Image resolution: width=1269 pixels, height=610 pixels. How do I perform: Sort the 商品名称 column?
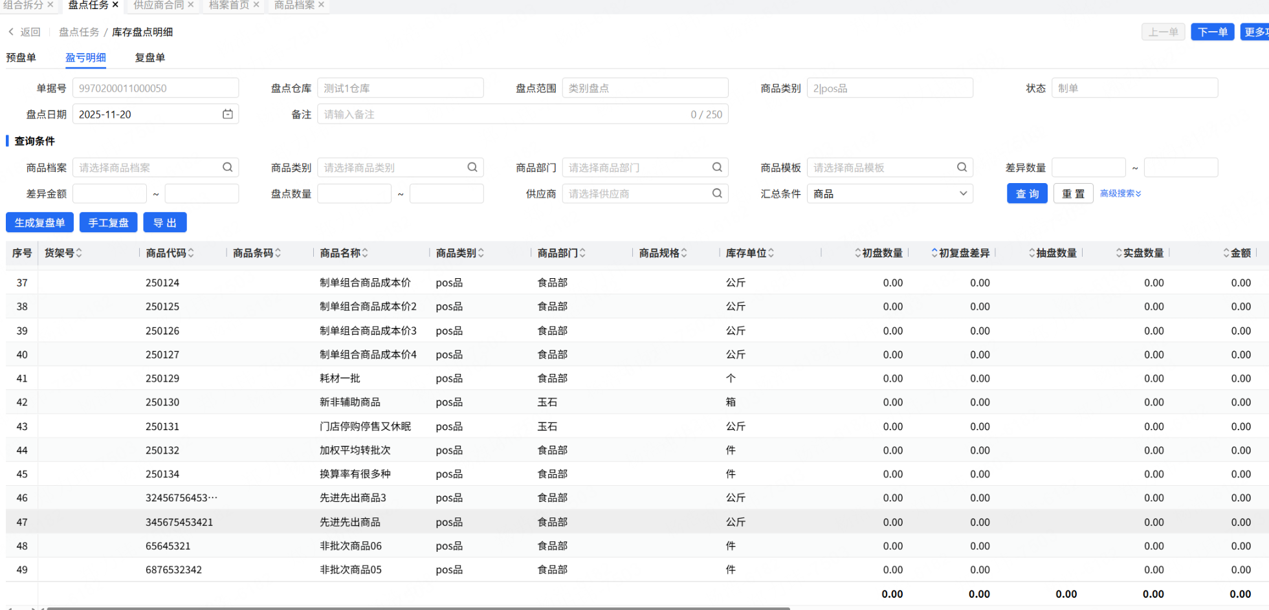pos(365,253)
